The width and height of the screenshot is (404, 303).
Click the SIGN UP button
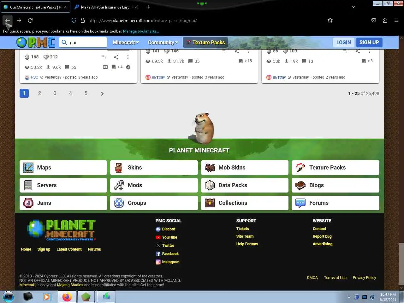pyautogui.click(x=369, y=42)
